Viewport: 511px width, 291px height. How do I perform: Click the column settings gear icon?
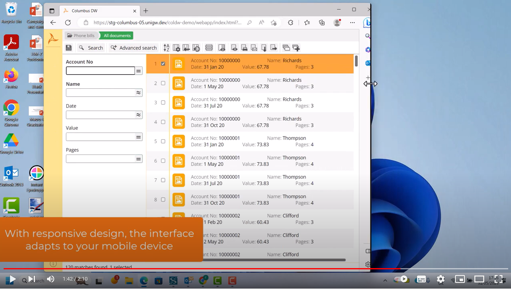click(x=176, y=48)
